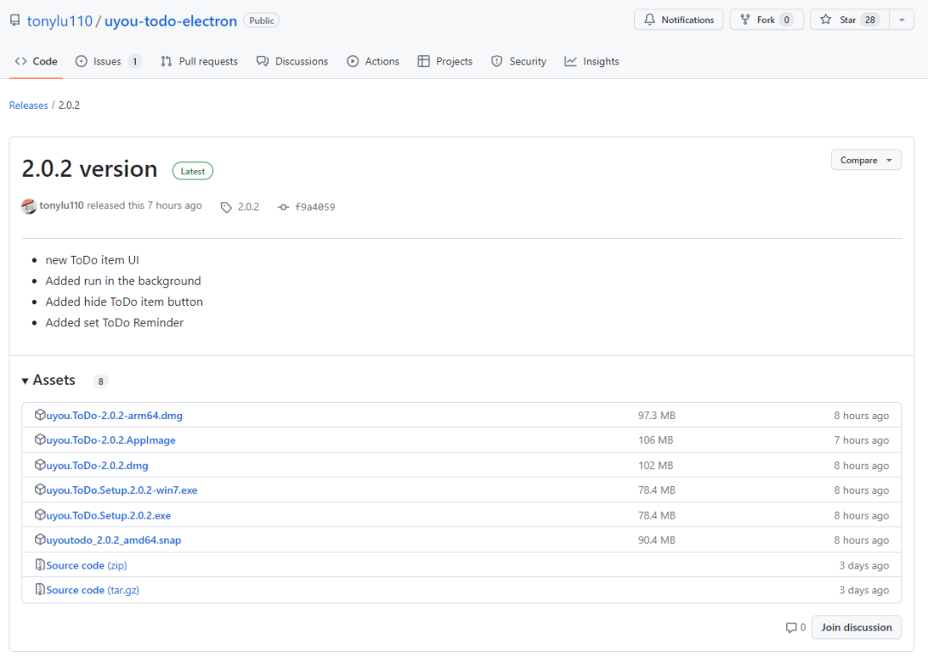Open the tonylu110 owner profile link
The width and height of the screenshot is (928, 663).
click(60, 21)
